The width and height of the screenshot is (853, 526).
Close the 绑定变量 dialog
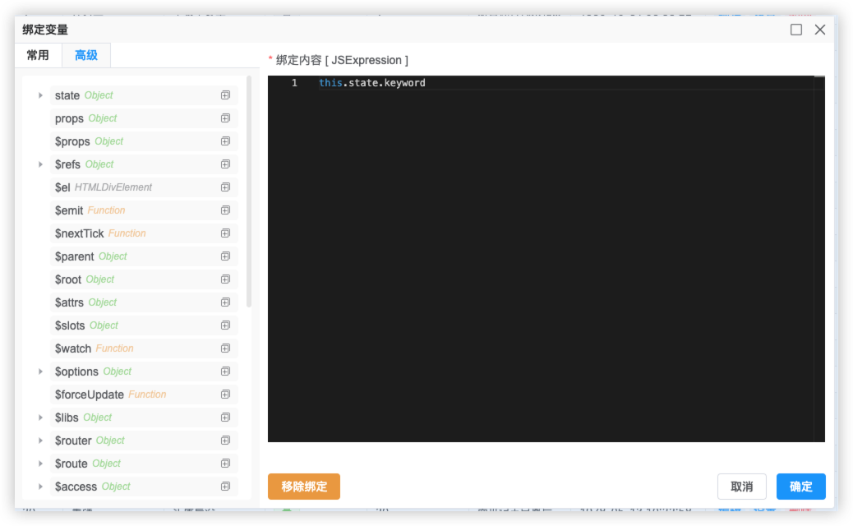coord(820,30)
